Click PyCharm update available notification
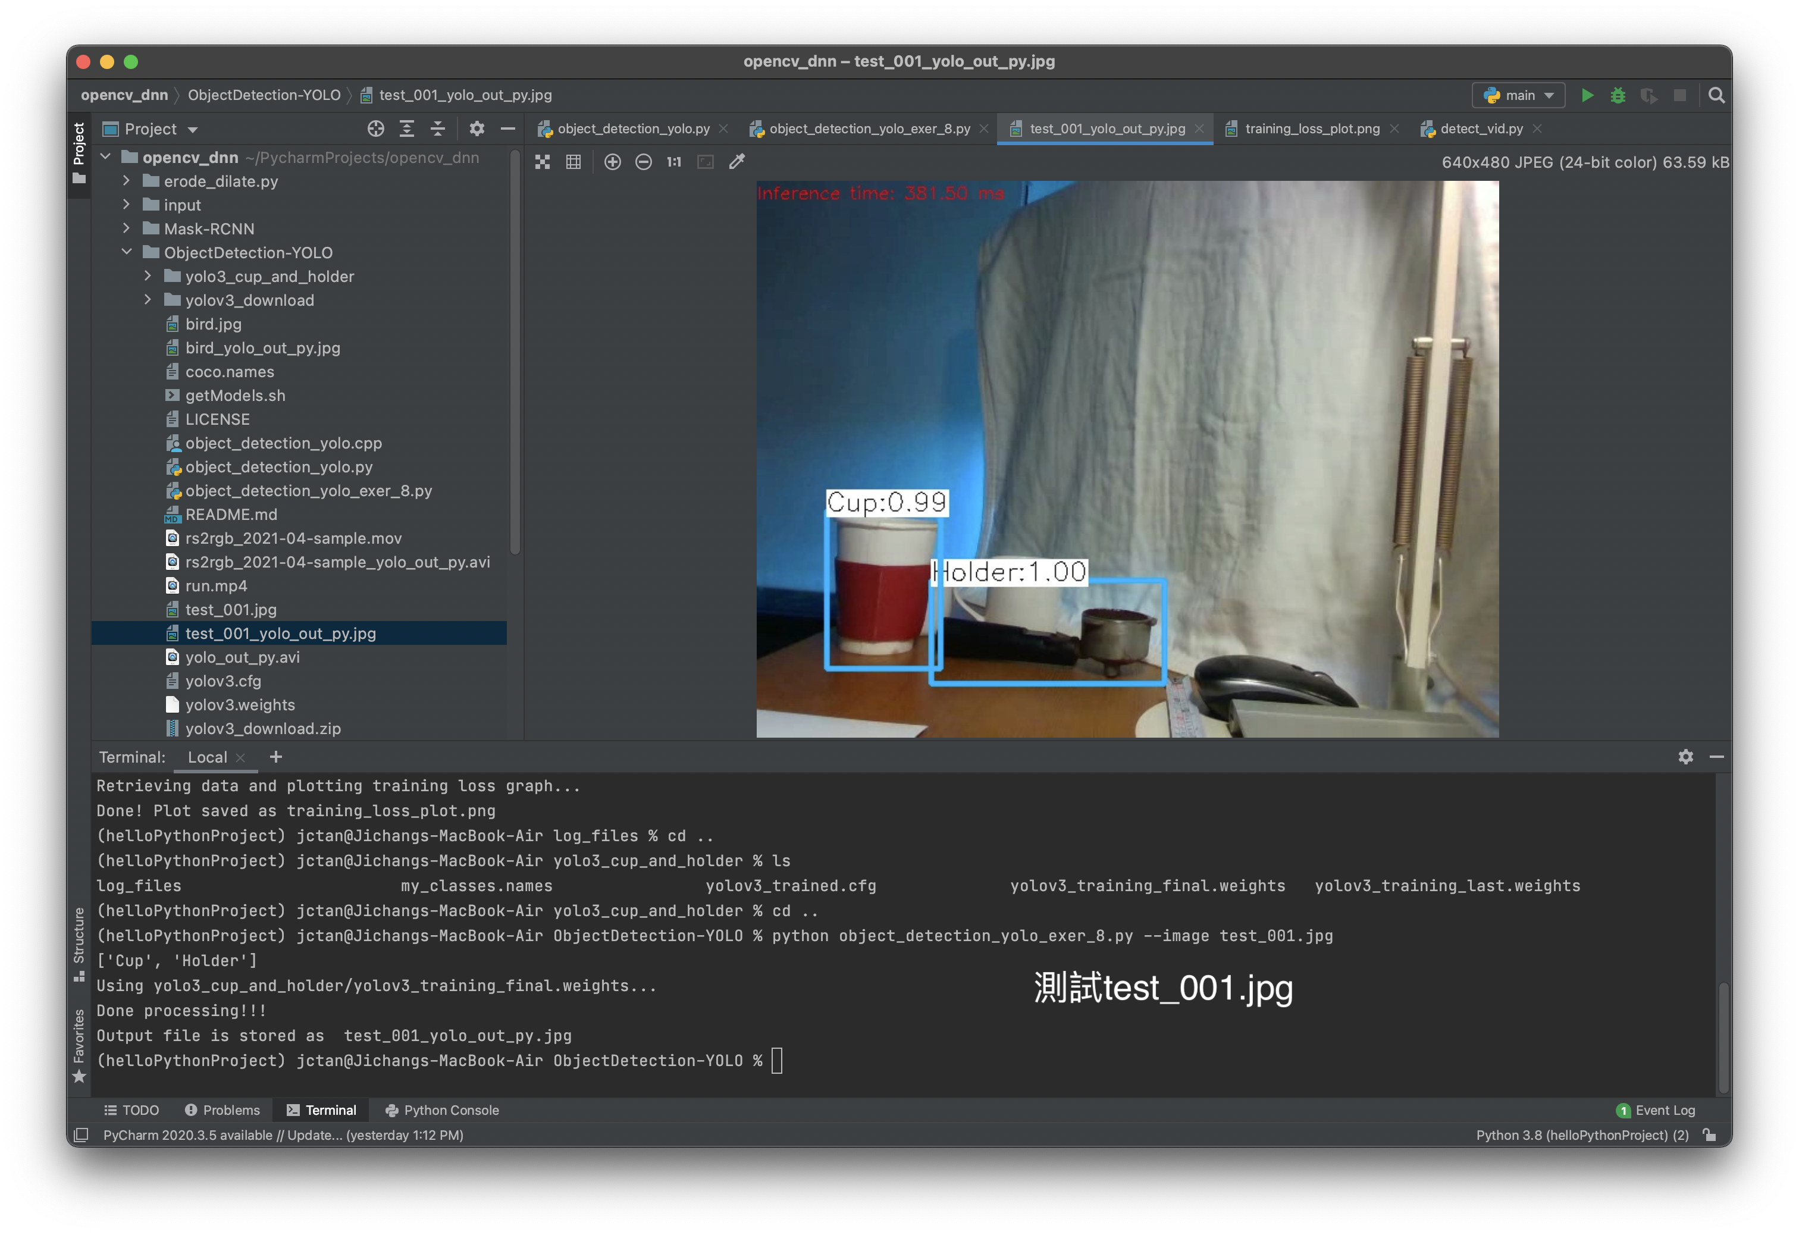1799x1235 pixels. pyautogui.click(x=283, y=1134)
